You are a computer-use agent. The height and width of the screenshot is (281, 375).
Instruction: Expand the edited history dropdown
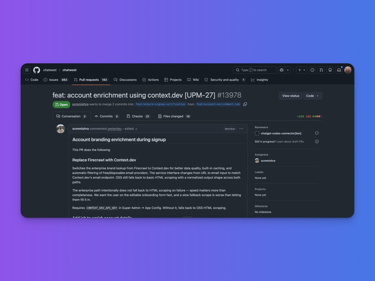pyautogui.click(x=131, y=129)
